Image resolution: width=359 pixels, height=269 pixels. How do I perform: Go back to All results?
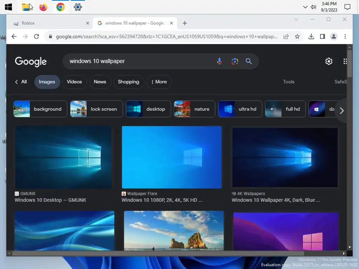(21, 82)
